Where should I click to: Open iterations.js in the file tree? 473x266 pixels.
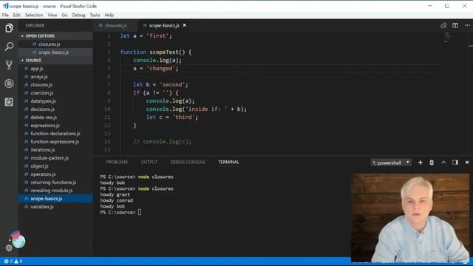click(56, 150)
